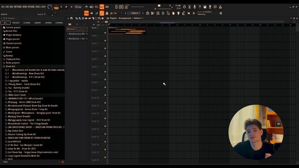
Task: Open the Channel rack view icon
Action: 158,13
